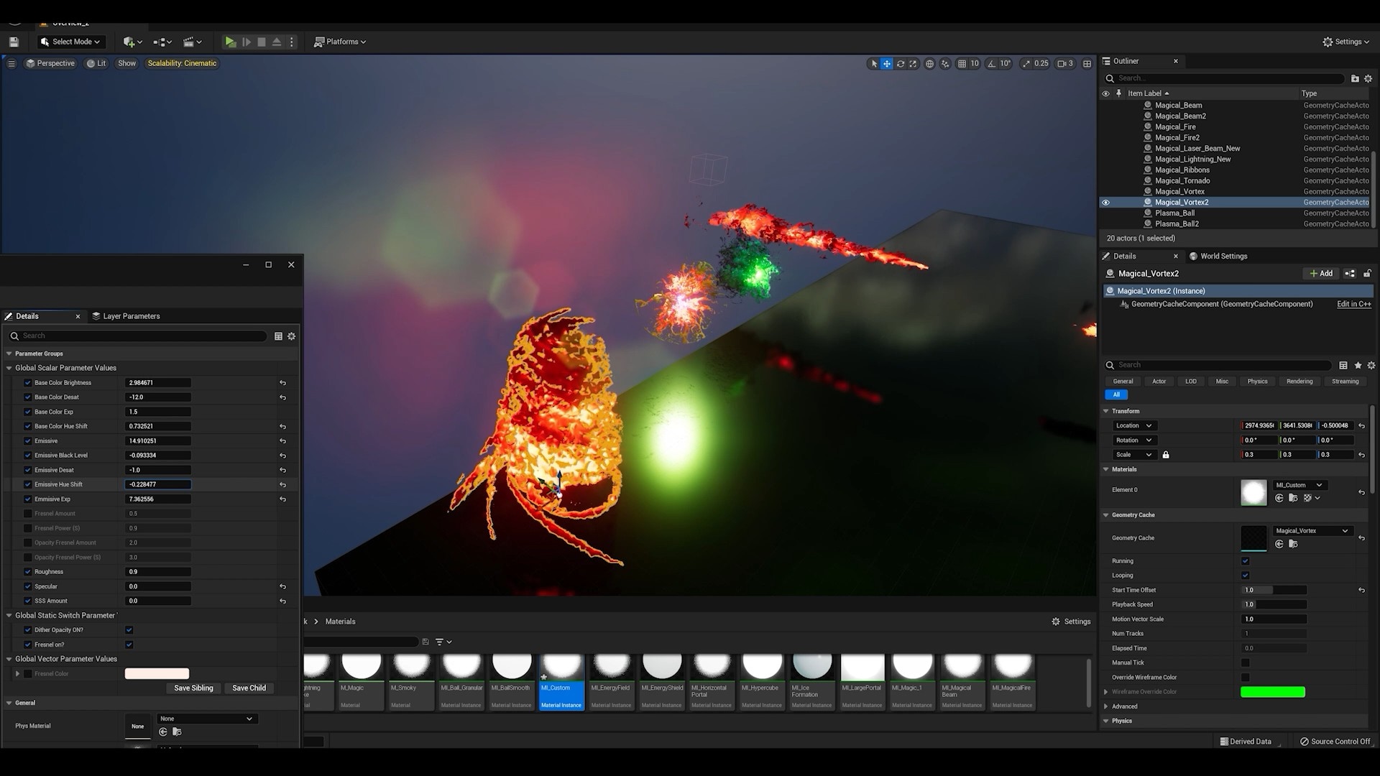
Task: Open the Select Mode dropdown
Action: [70, 42]
